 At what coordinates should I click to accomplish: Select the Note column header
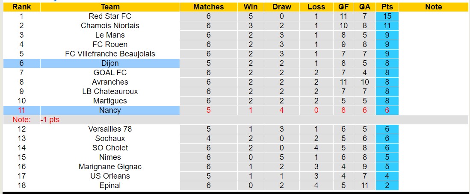point(433,7)
